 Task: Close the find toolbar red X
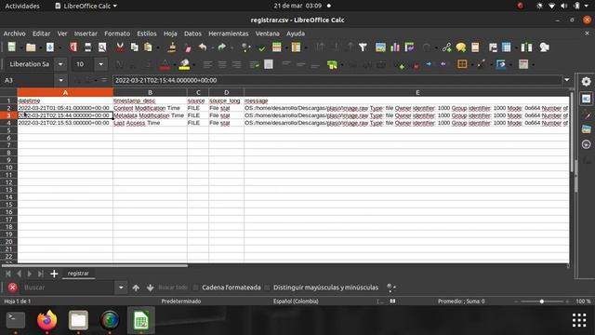click(12, 288)
